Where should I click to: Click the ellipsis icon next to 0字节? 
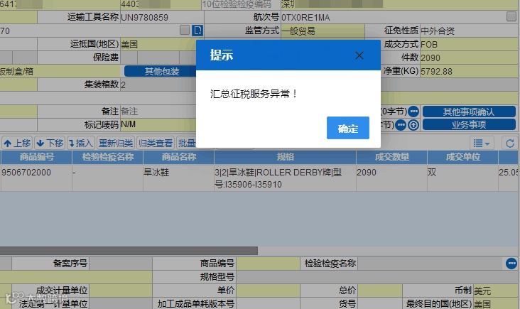[413, 112]
